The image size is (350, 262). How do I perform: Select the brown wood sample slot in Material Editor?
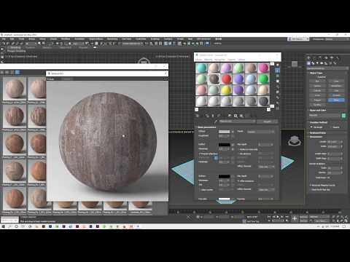tap(214, 79)
